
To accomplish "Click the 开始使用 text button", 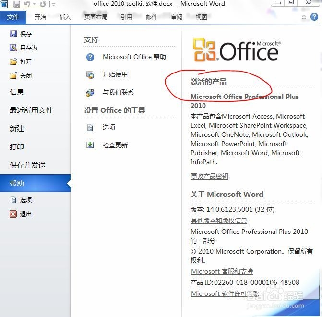I will (115, 74).
